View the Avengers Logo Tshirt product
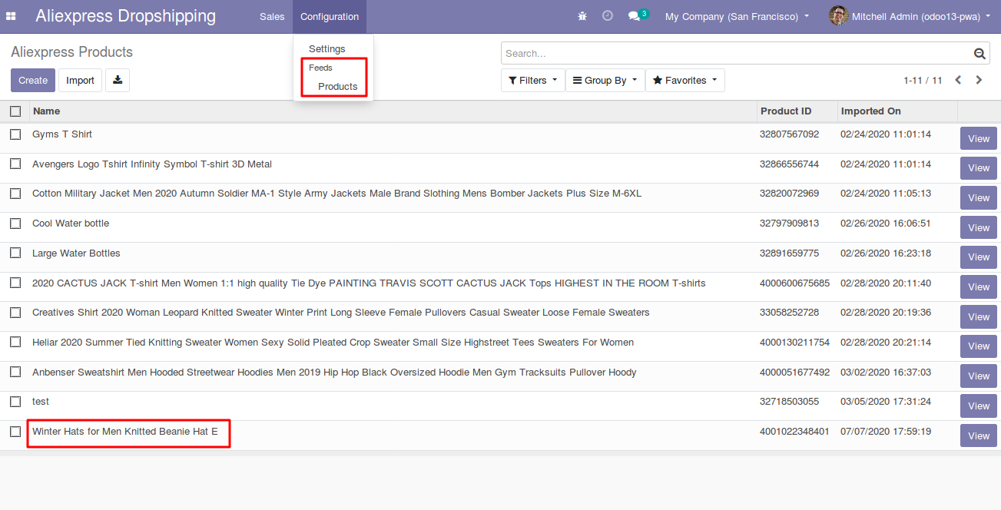This screenshot has width=1001, height=510. [979, 168]
